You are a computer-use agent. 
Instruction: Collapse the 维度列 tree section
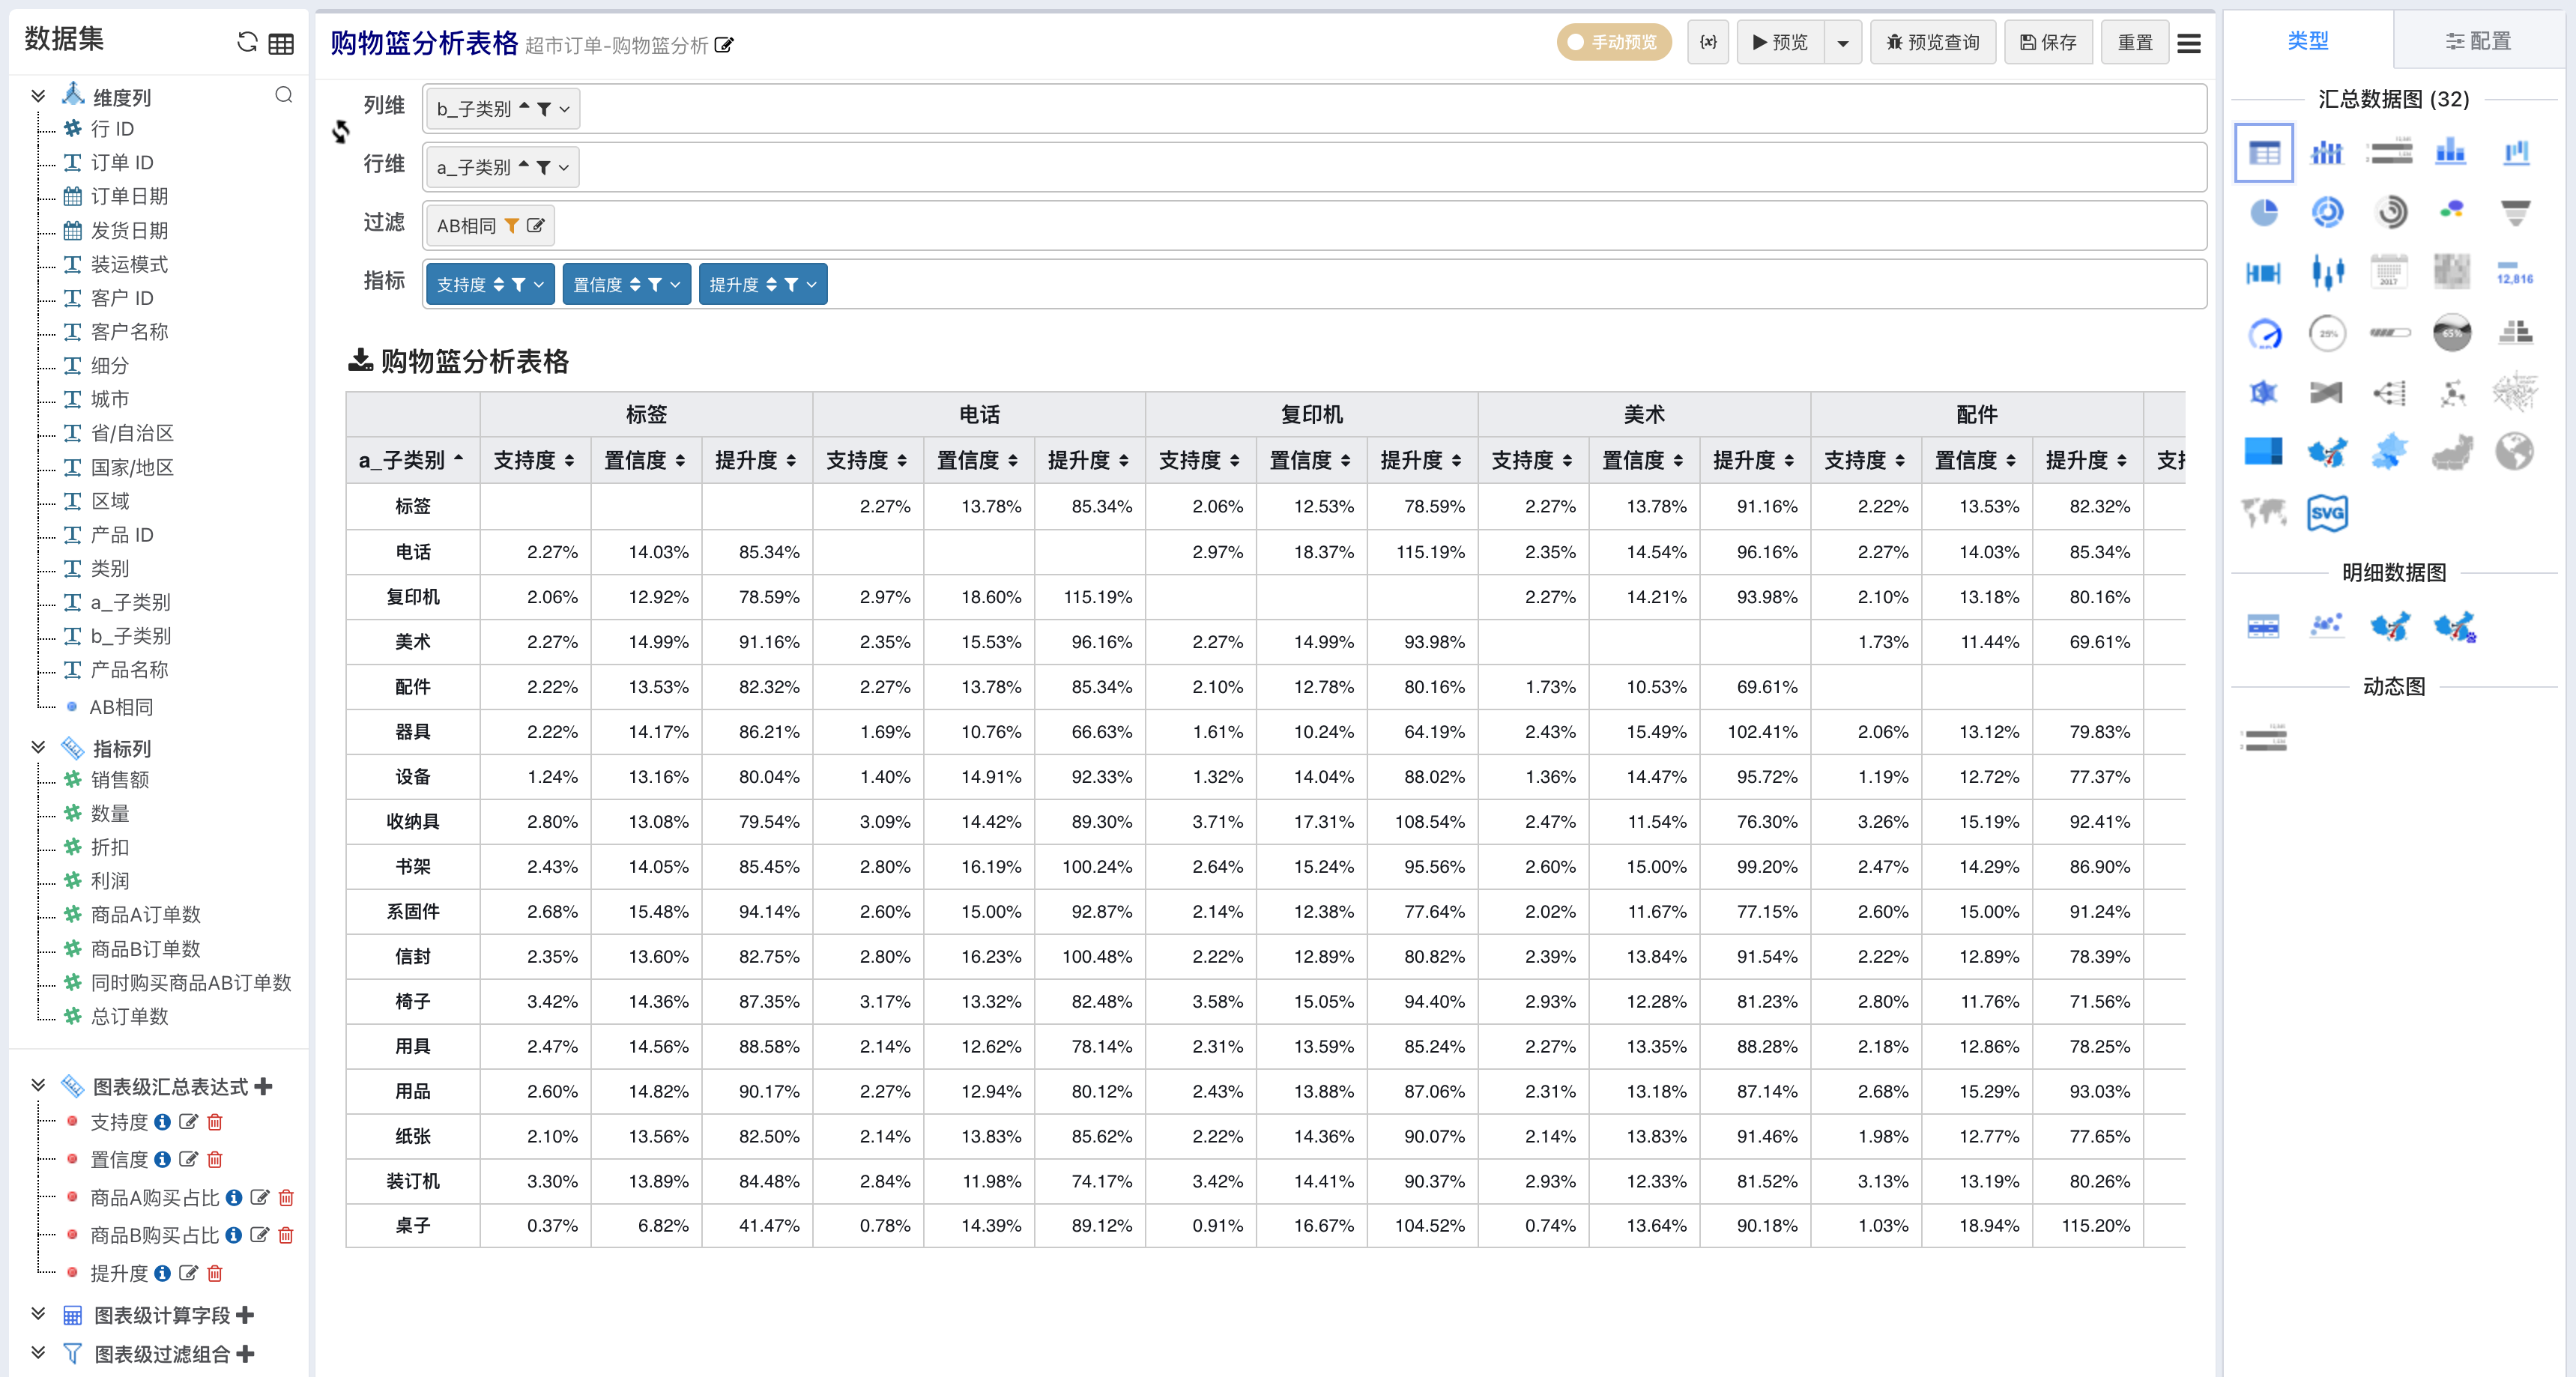coord(38,96)
